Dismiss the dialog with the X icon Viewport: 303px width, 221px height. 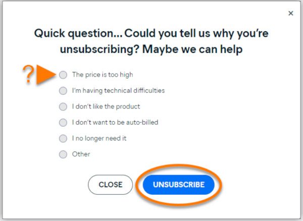[291, 13]
